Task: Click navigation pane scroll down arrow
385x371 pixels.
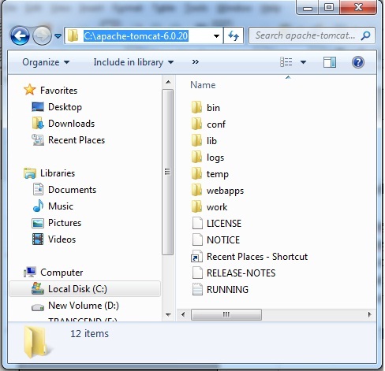Action: tap(168, 314)
